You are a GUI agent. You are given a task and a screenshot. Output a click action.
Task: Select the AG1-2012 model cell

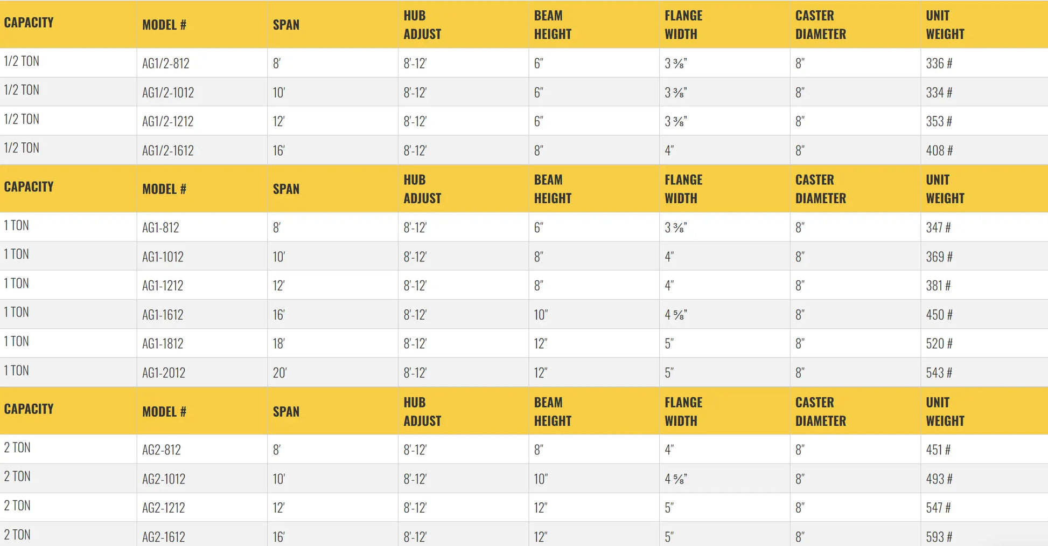pyautogui.click(x=164, y=373)
